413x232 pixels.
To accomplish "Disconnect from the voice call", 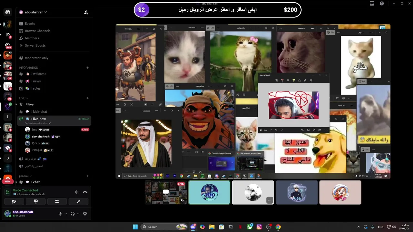I will point(85,192).
